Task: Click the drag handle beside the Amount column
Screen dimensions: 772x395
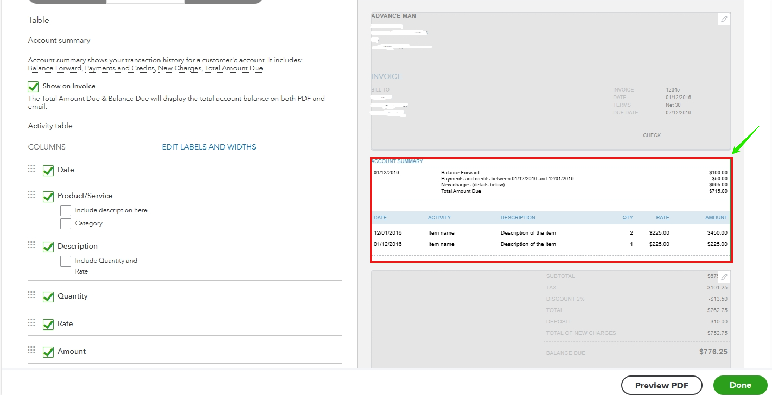Action: click(31, 349)
